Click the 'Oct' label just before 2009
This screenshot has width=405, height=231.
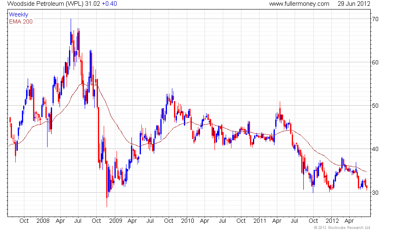pyautogui.click(x=96, y=221)
